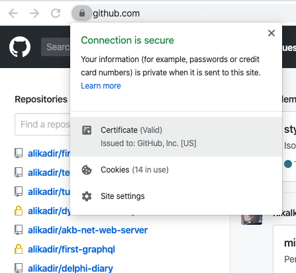296x273 pixels.
Task: Click the Connection is secure heading
Action: click(x=127, y=40)
